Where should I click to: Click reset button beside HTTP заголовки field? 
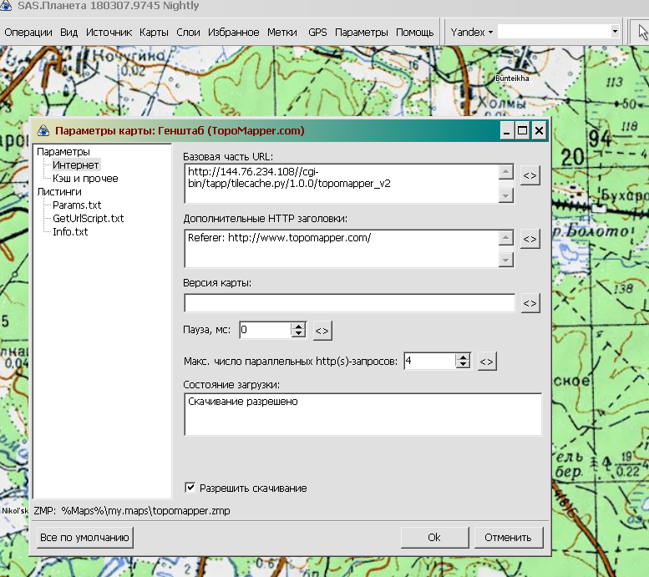point(530,240)
